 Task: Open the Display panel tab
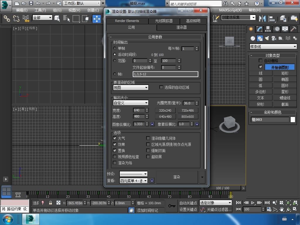pos(285,29)
